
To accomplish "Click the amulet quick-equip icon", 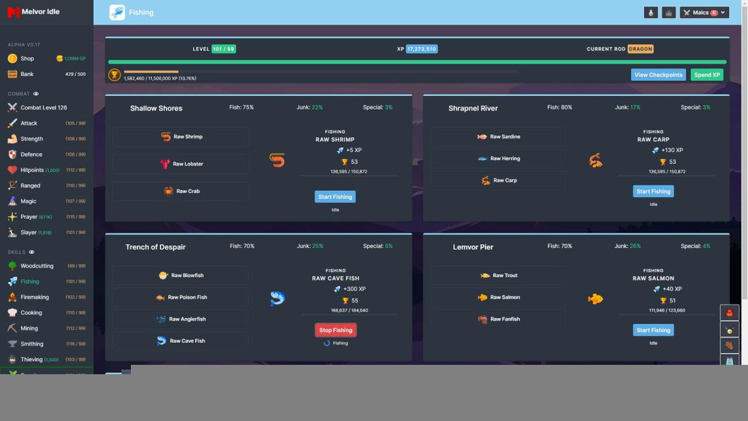I will click(x=729, y=329).
